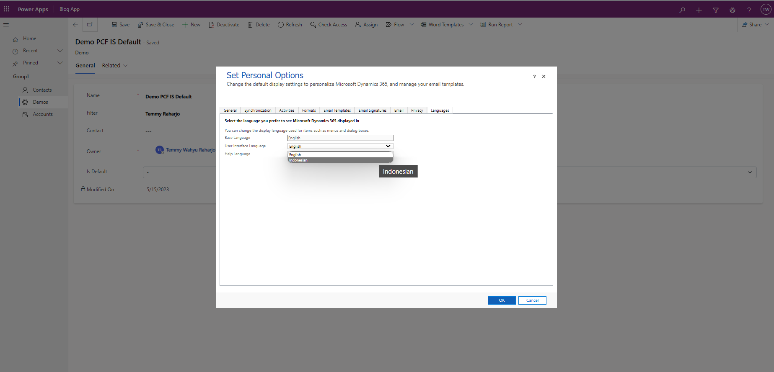Screen dimensions: 774x372
Task: Switch to Activities tab
Action: point(287,110)
